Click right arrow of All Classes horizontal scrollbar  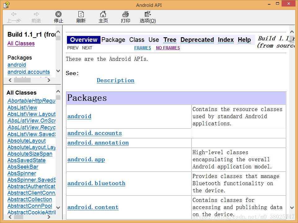pyautogui.click(x=49, y=217)
